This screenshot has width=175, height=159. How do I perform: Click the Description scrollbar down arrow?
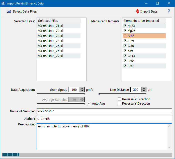[169, 147]
